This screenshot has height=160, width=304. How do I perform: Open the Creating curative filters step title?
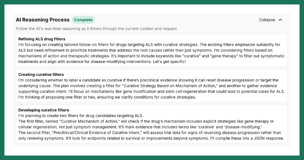point(41,74)
